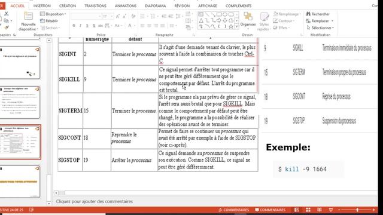
Task: Expand the shapes gallery More arrow
Action: coord(236,27)
